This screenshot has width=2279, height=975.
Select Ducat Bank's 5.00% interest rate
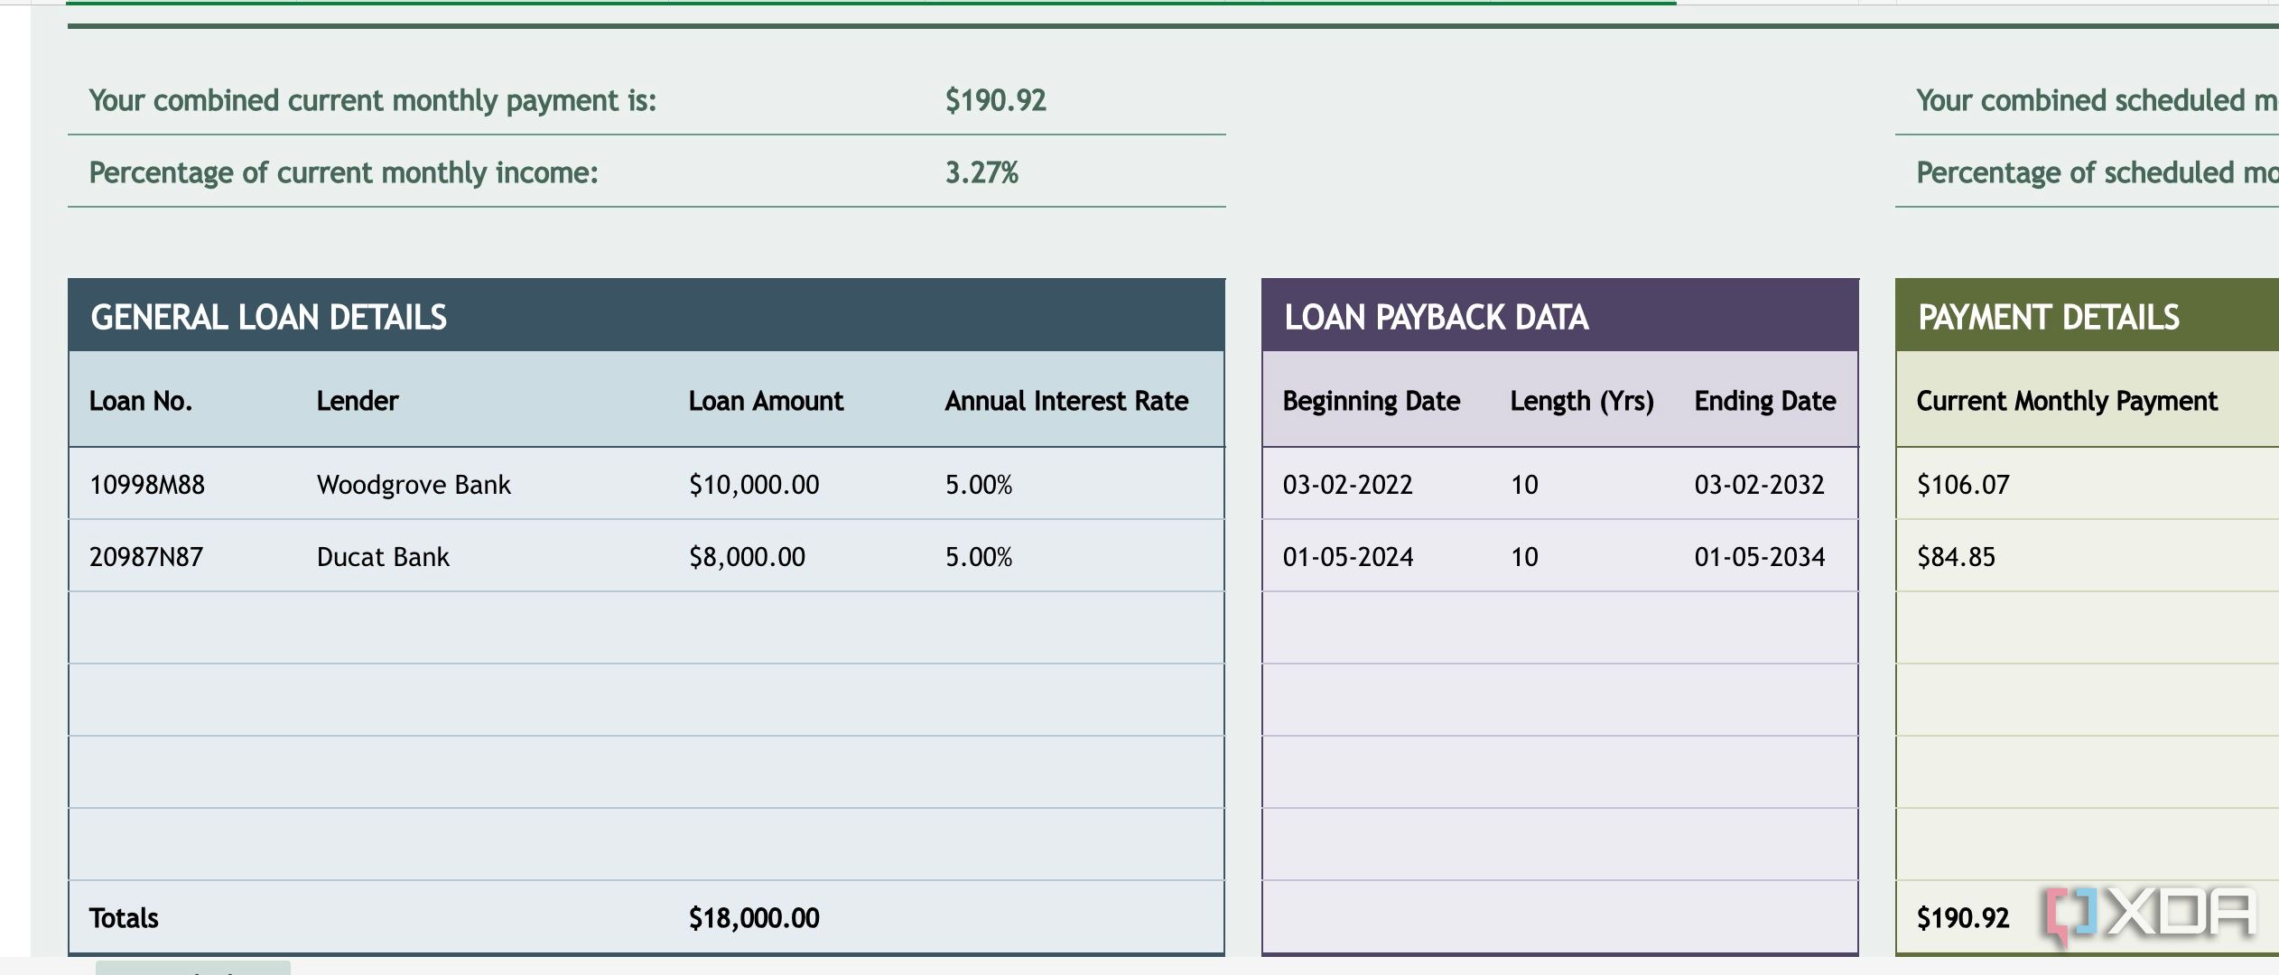pyautogui.click(x=979, y=557)
